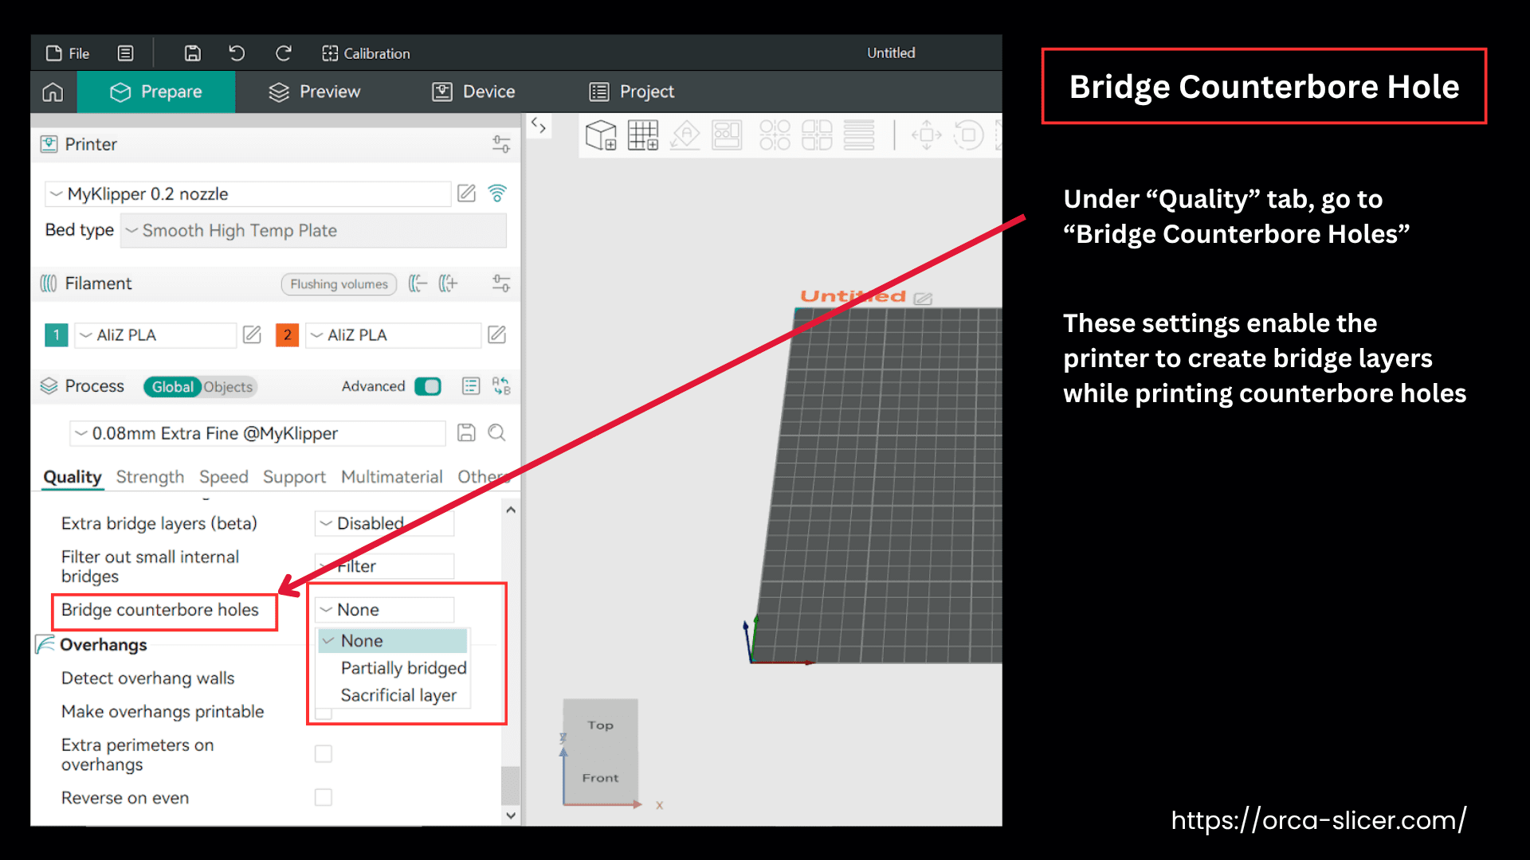Click the Add cube model icon
The height and width of the screenshot is (860, 1530).
tap(601, 135)
